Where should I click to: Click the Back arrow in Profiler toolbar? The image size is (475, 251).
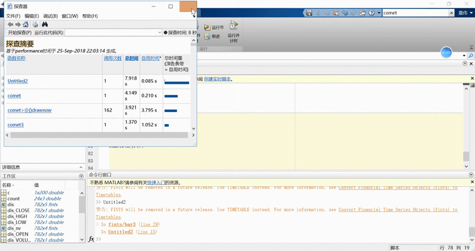10,25
